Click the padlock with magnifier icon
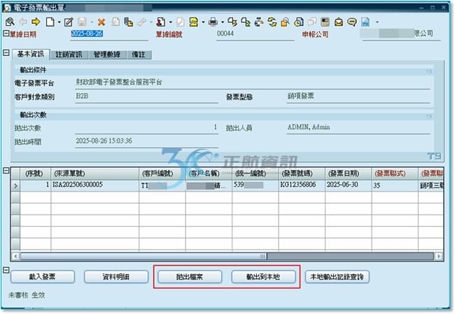 tap(285, 22)
